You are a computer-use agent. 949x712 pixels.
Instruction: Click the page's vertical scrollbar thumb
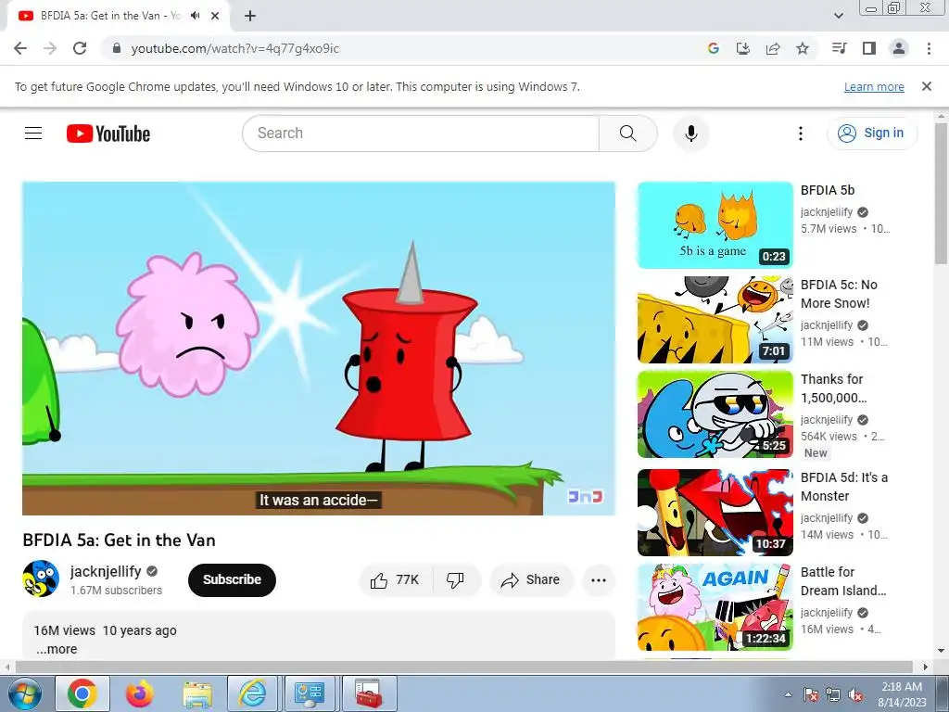click(941, 193)
